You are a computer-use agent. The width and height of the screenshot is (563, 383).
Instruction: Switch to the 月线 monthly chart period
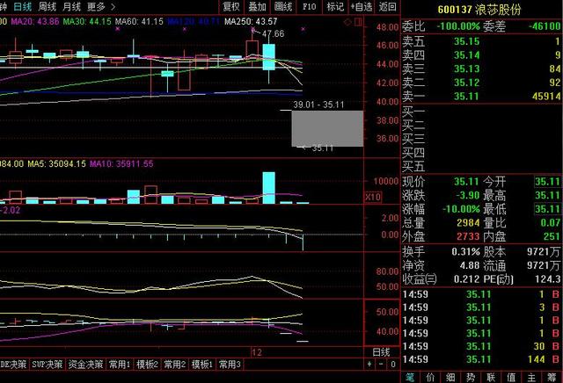click(71, 6)
